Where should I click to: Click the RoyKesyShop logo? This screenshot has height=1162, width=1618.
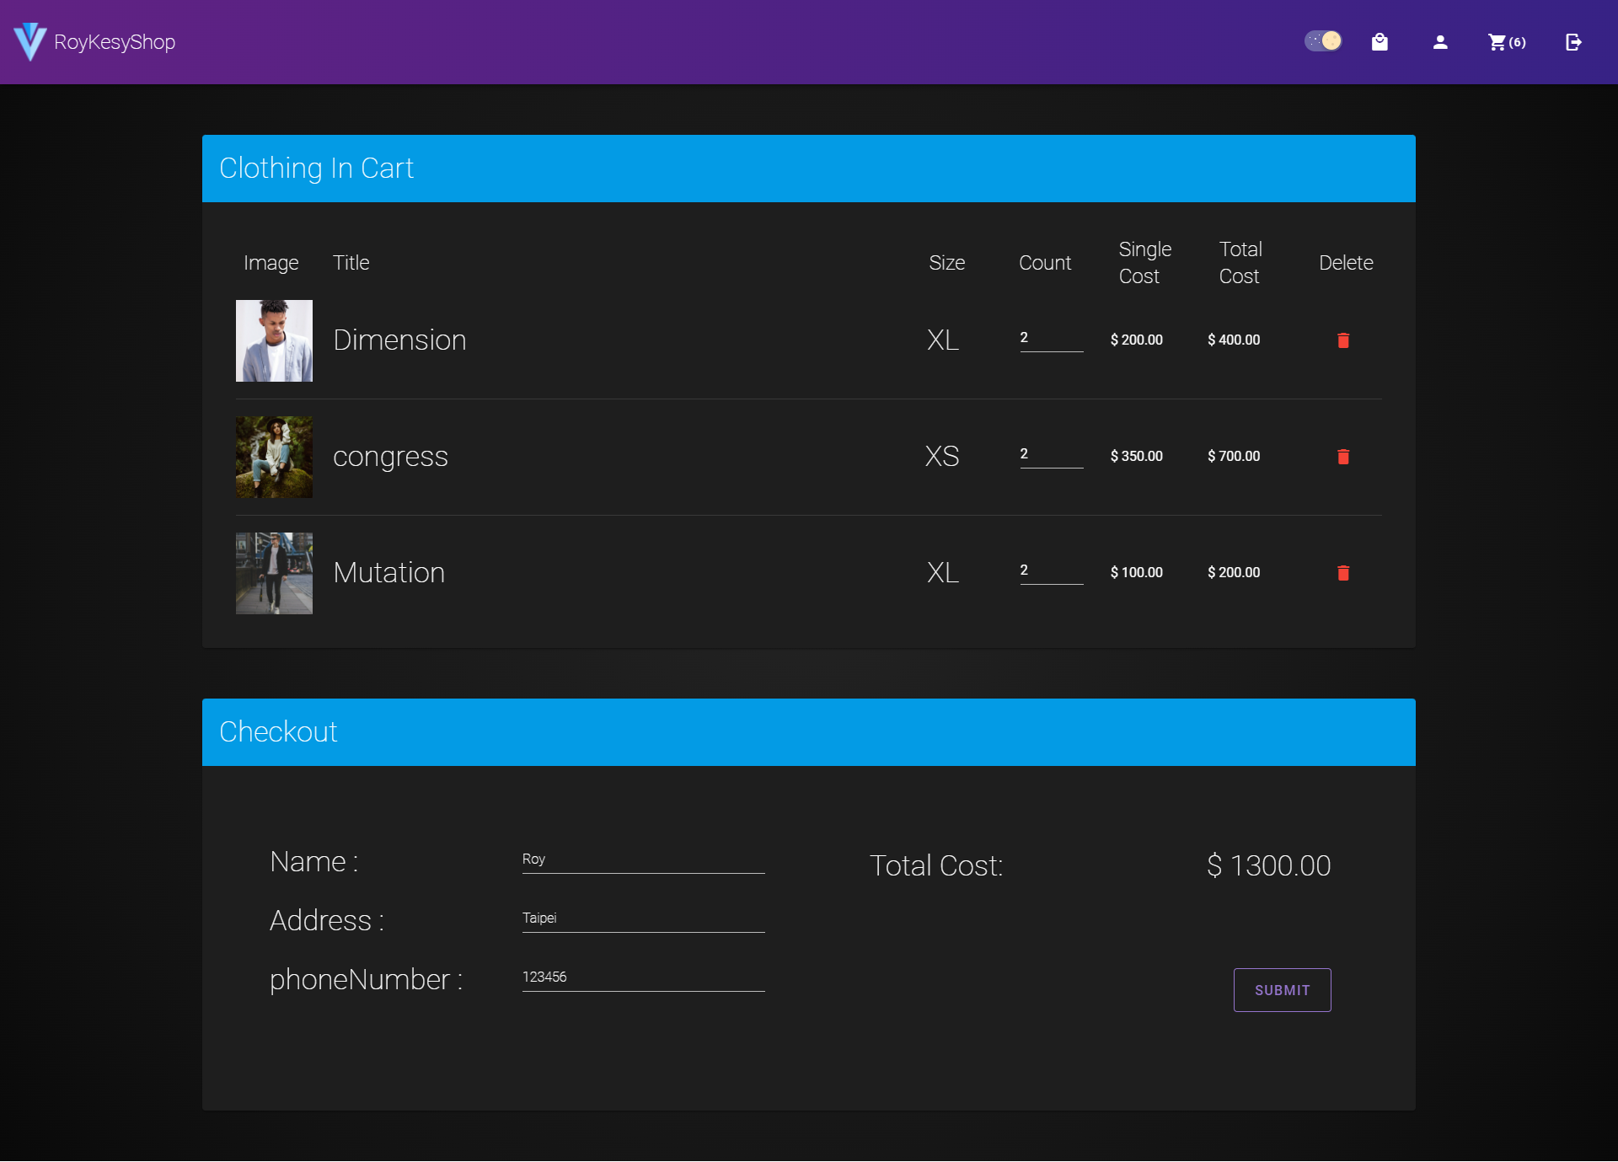pos(30,42)
